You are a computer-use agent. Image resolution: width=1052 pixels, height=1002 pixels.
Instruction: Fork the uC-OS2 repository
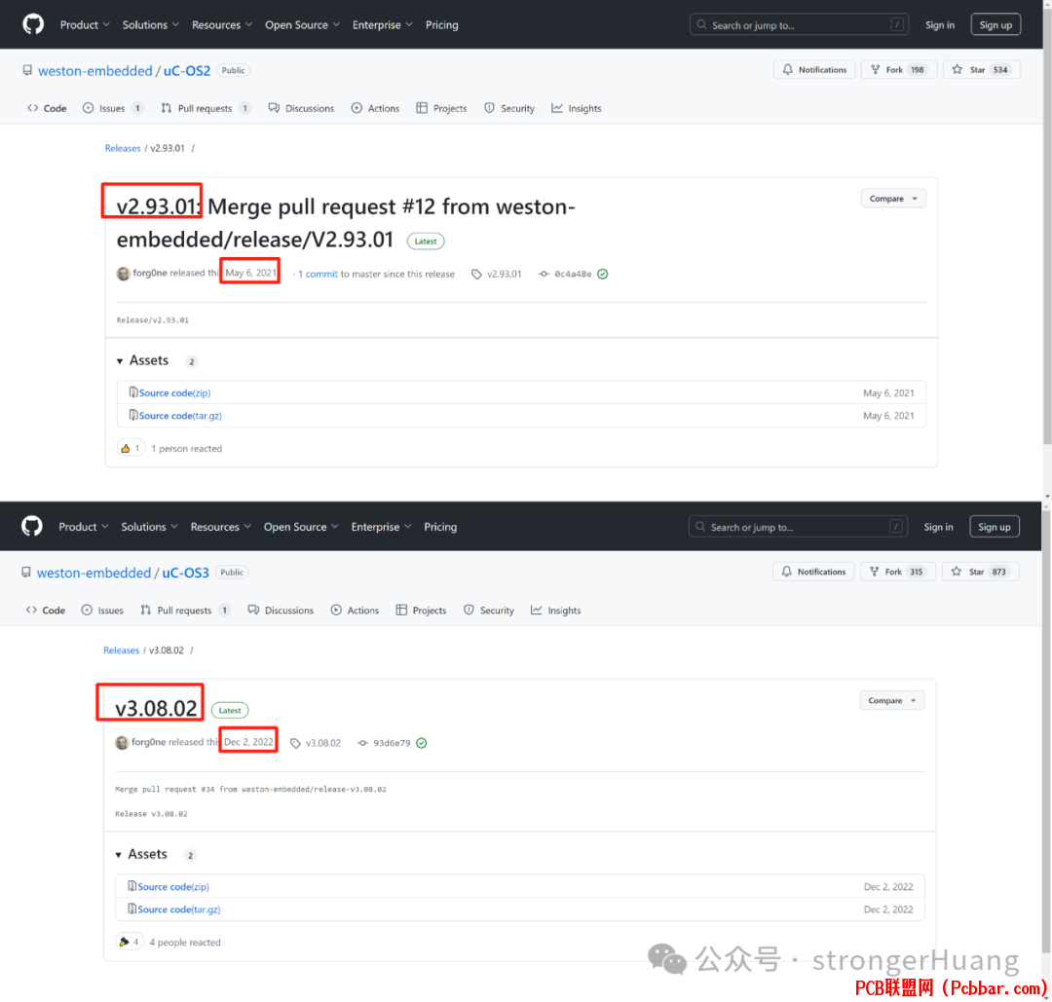898,70
